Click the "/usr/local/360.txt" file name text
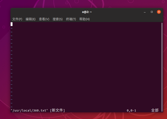 click(x=29, y=110)
